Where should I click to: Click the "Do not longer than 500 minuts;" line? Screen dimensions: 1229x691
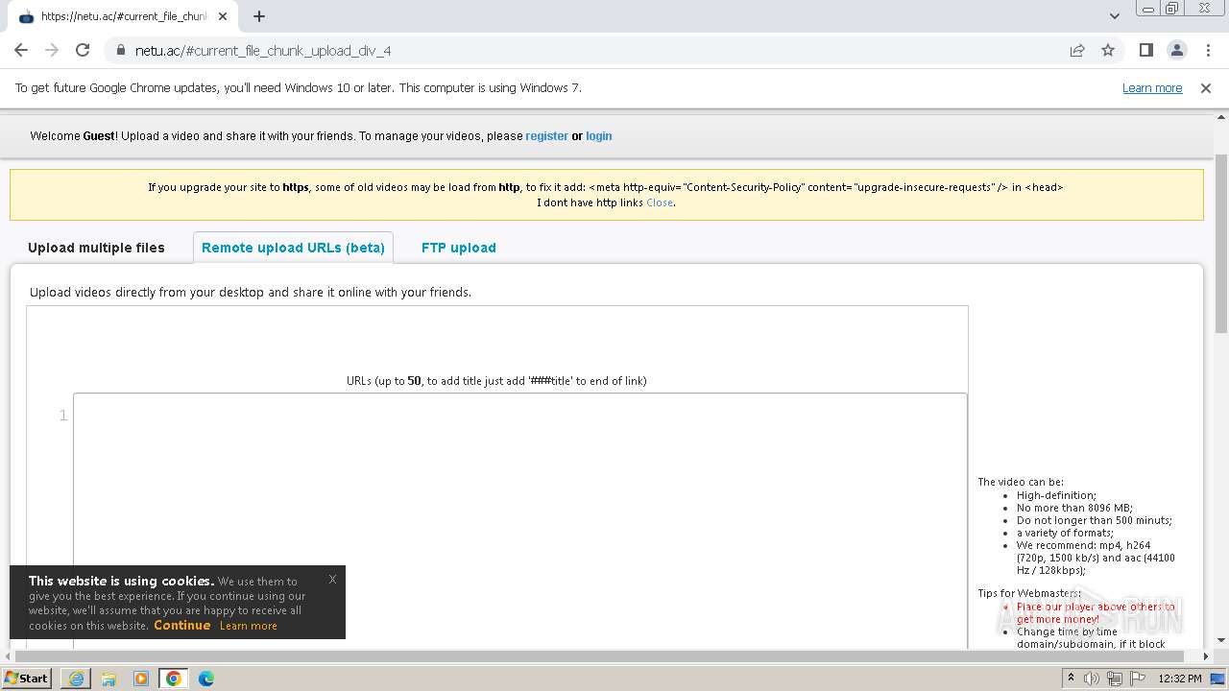[1095, 520]
